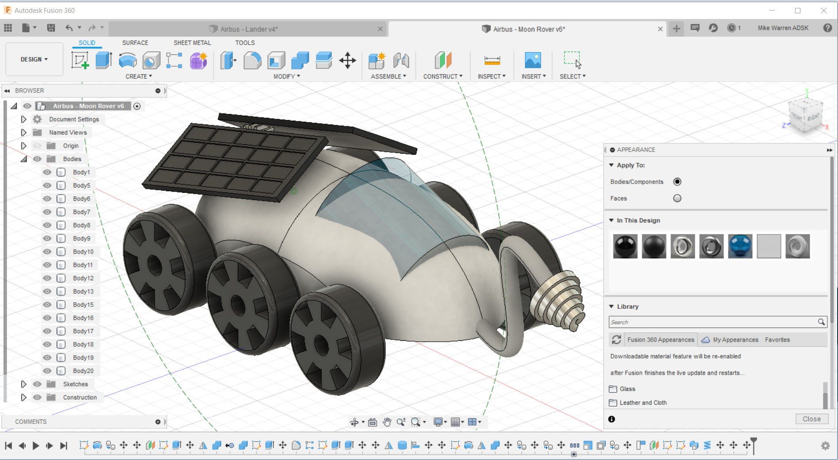Select the blue glass appearance swatch
Screen dimensions: 838x460
[739, 246]
